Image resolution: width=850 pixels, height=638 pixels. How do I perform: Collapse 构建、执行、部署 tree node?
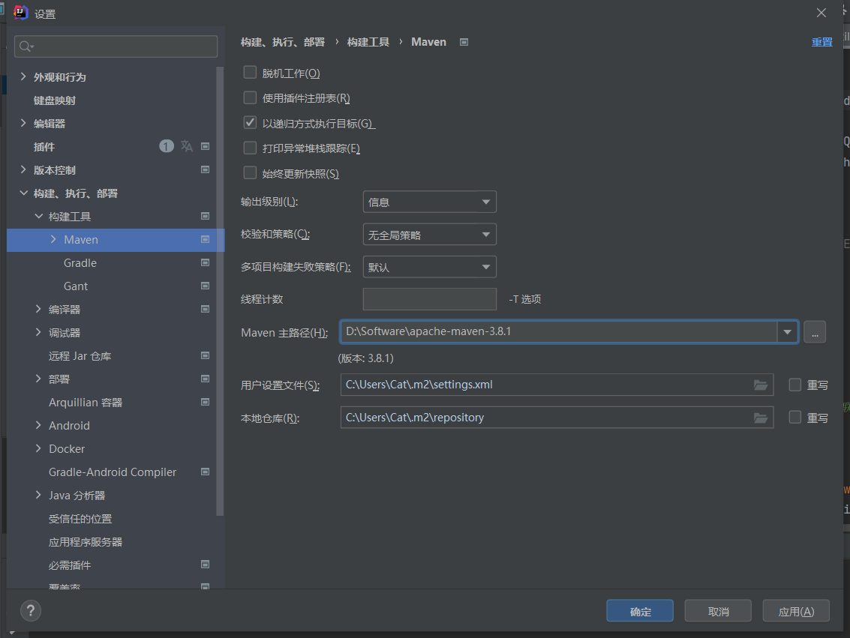23,193
